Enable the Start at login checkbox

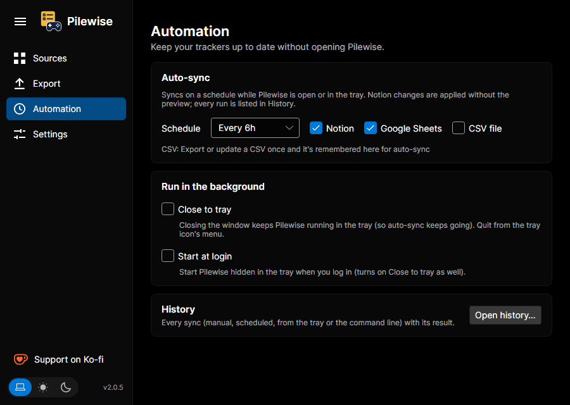168,256
